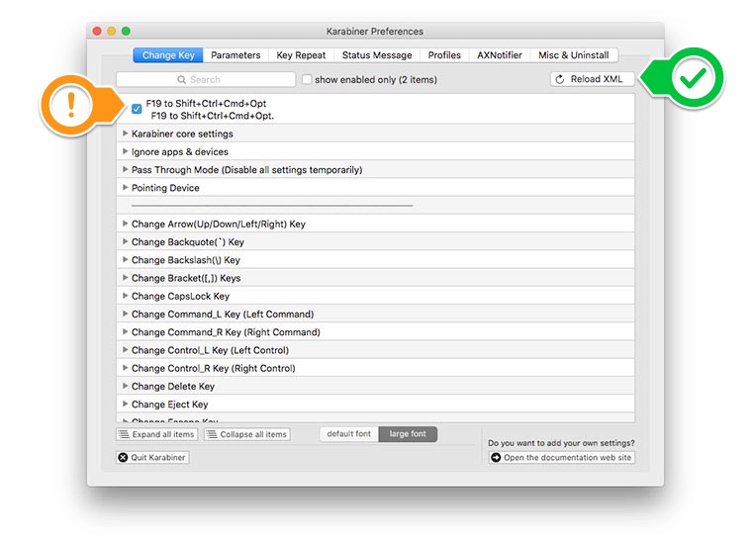Switch to the Change Key tab
Screen dimensions: 752x544
coord(168,55)
